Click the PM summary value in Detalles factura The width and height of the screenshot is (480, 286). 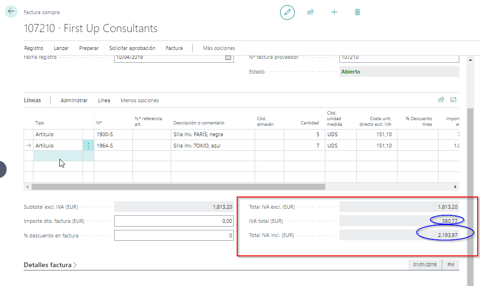(x=451, y=265)
